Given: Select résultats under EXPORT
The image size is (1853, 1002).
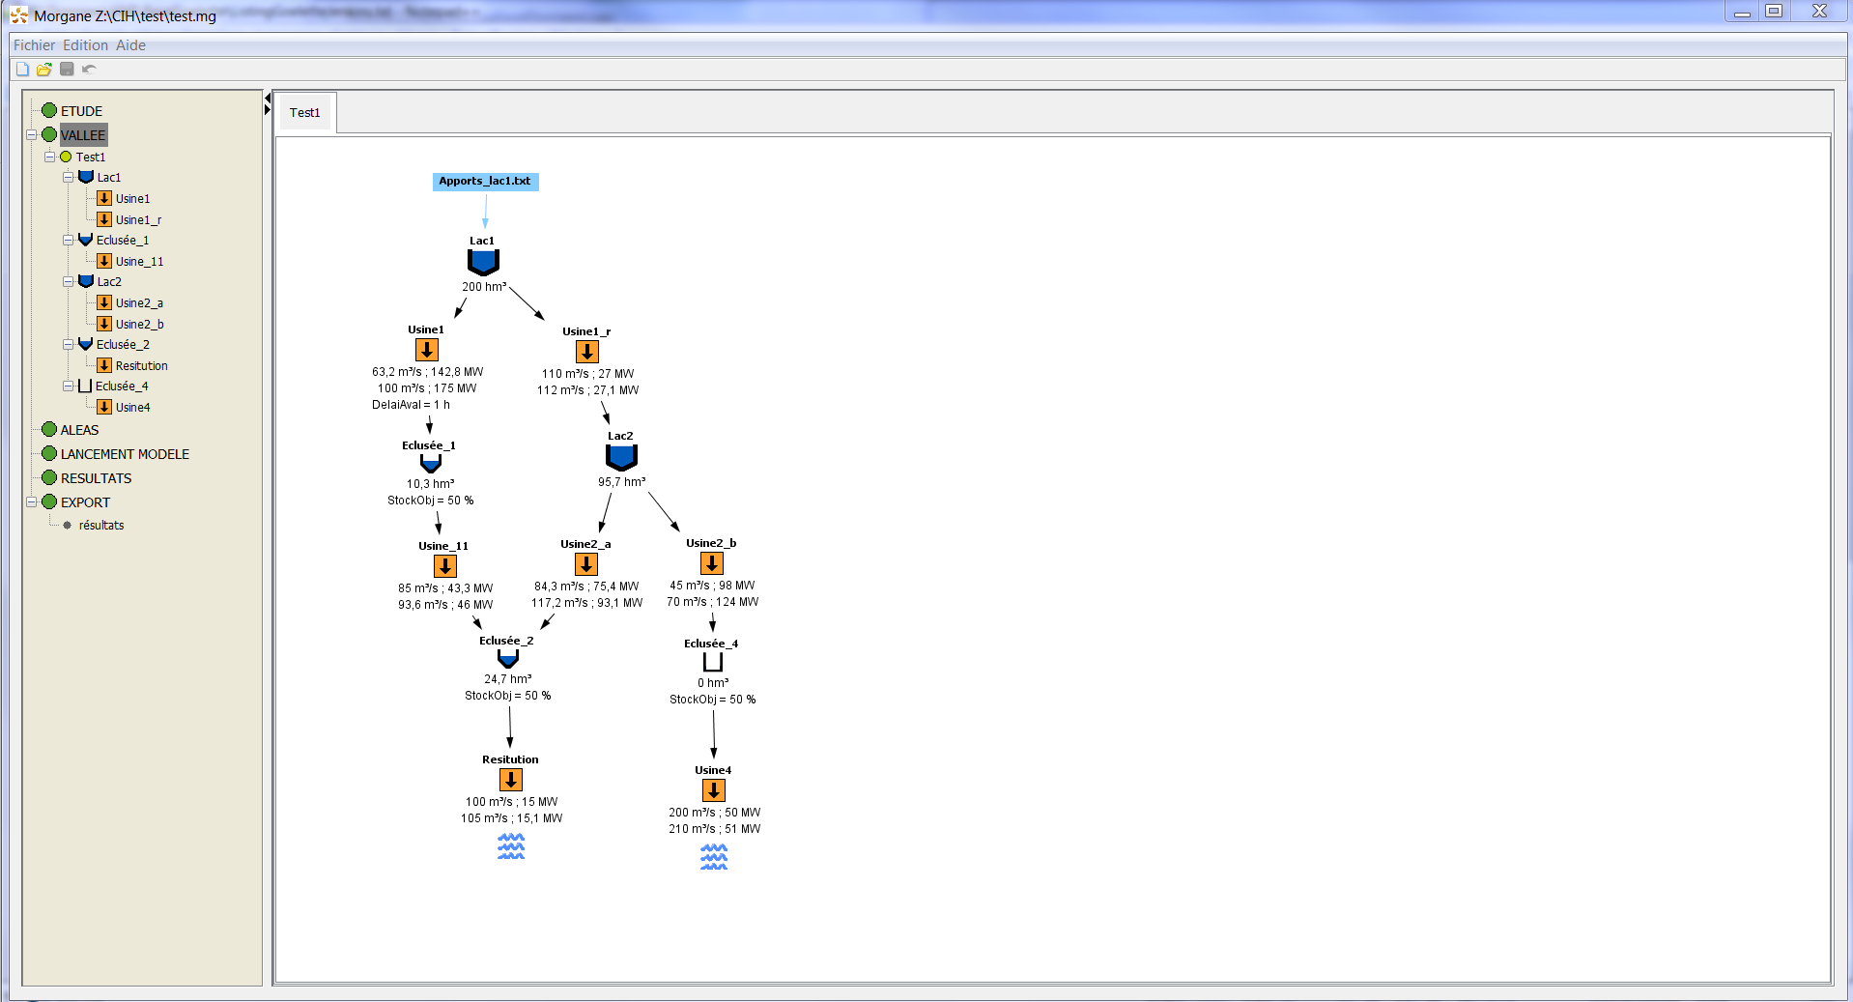Looking at the screenshot, I should [x=101, y=525].
